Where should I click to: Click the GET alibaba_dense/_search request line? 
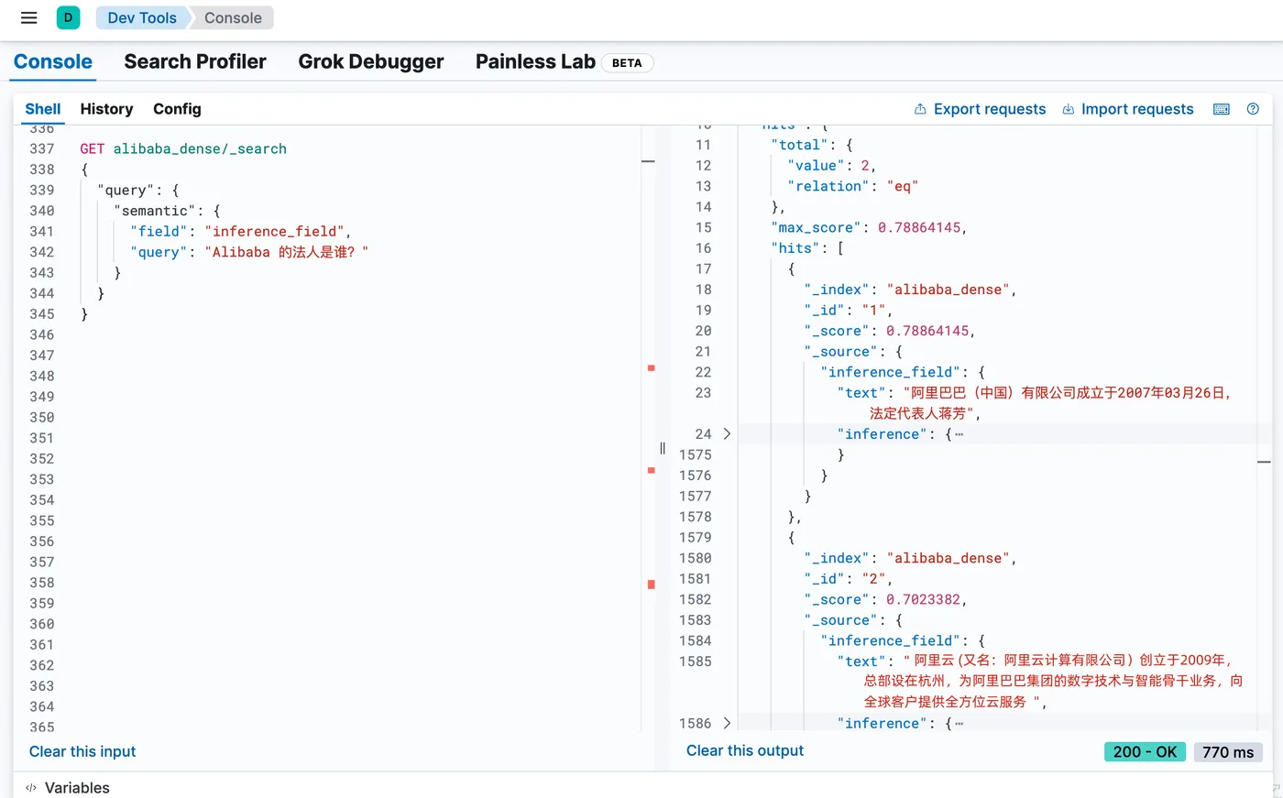click(x=183, y=148)
